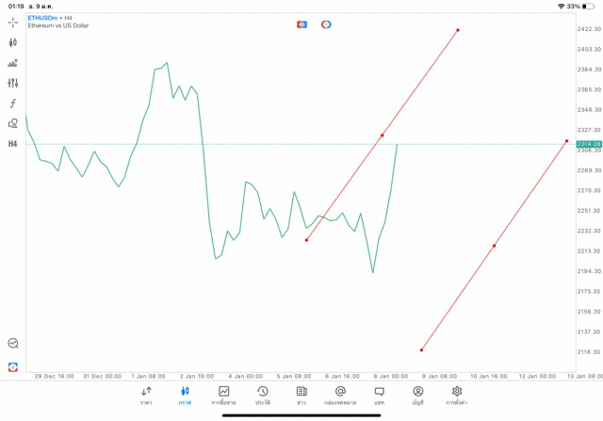Open the ประวัติ (history) tab
The height and width of the screenshot is (421, 603).
pos(262,395)
